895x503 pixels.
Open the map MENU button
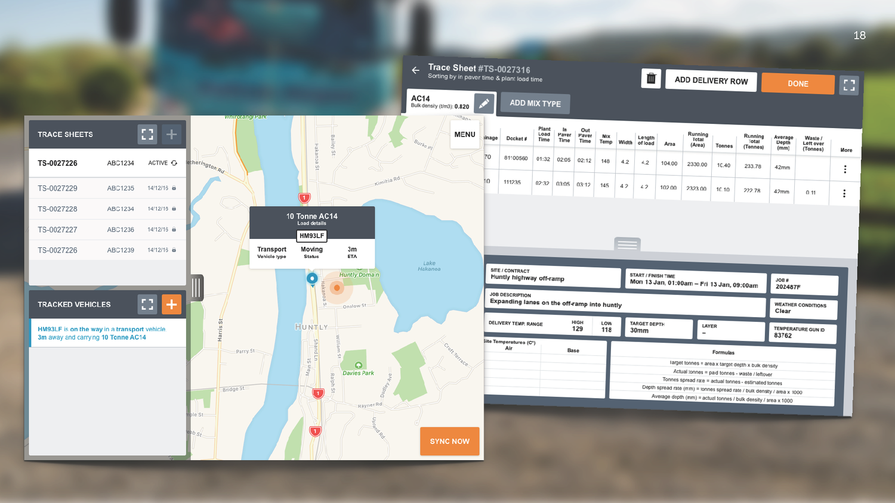(465, 134)
